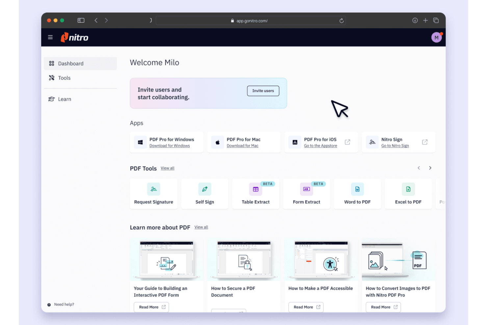
Task: Click the Need help question icon
Action: click(x=49, y=305)
